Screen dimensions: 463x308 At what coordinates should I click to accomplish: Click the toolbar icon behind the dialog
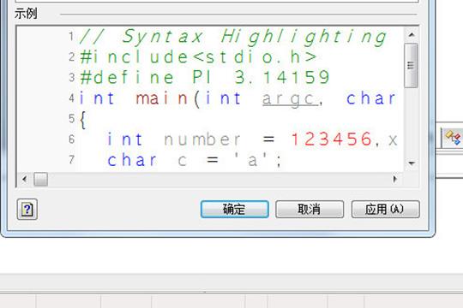453,138
